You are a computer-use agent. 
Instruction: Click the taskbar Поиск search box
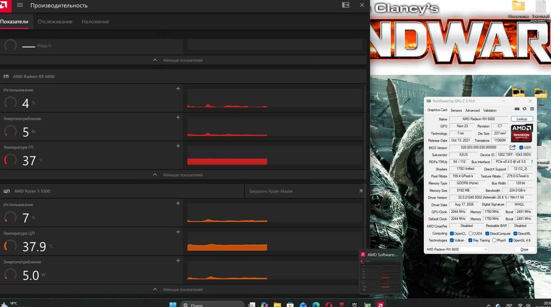212,305
